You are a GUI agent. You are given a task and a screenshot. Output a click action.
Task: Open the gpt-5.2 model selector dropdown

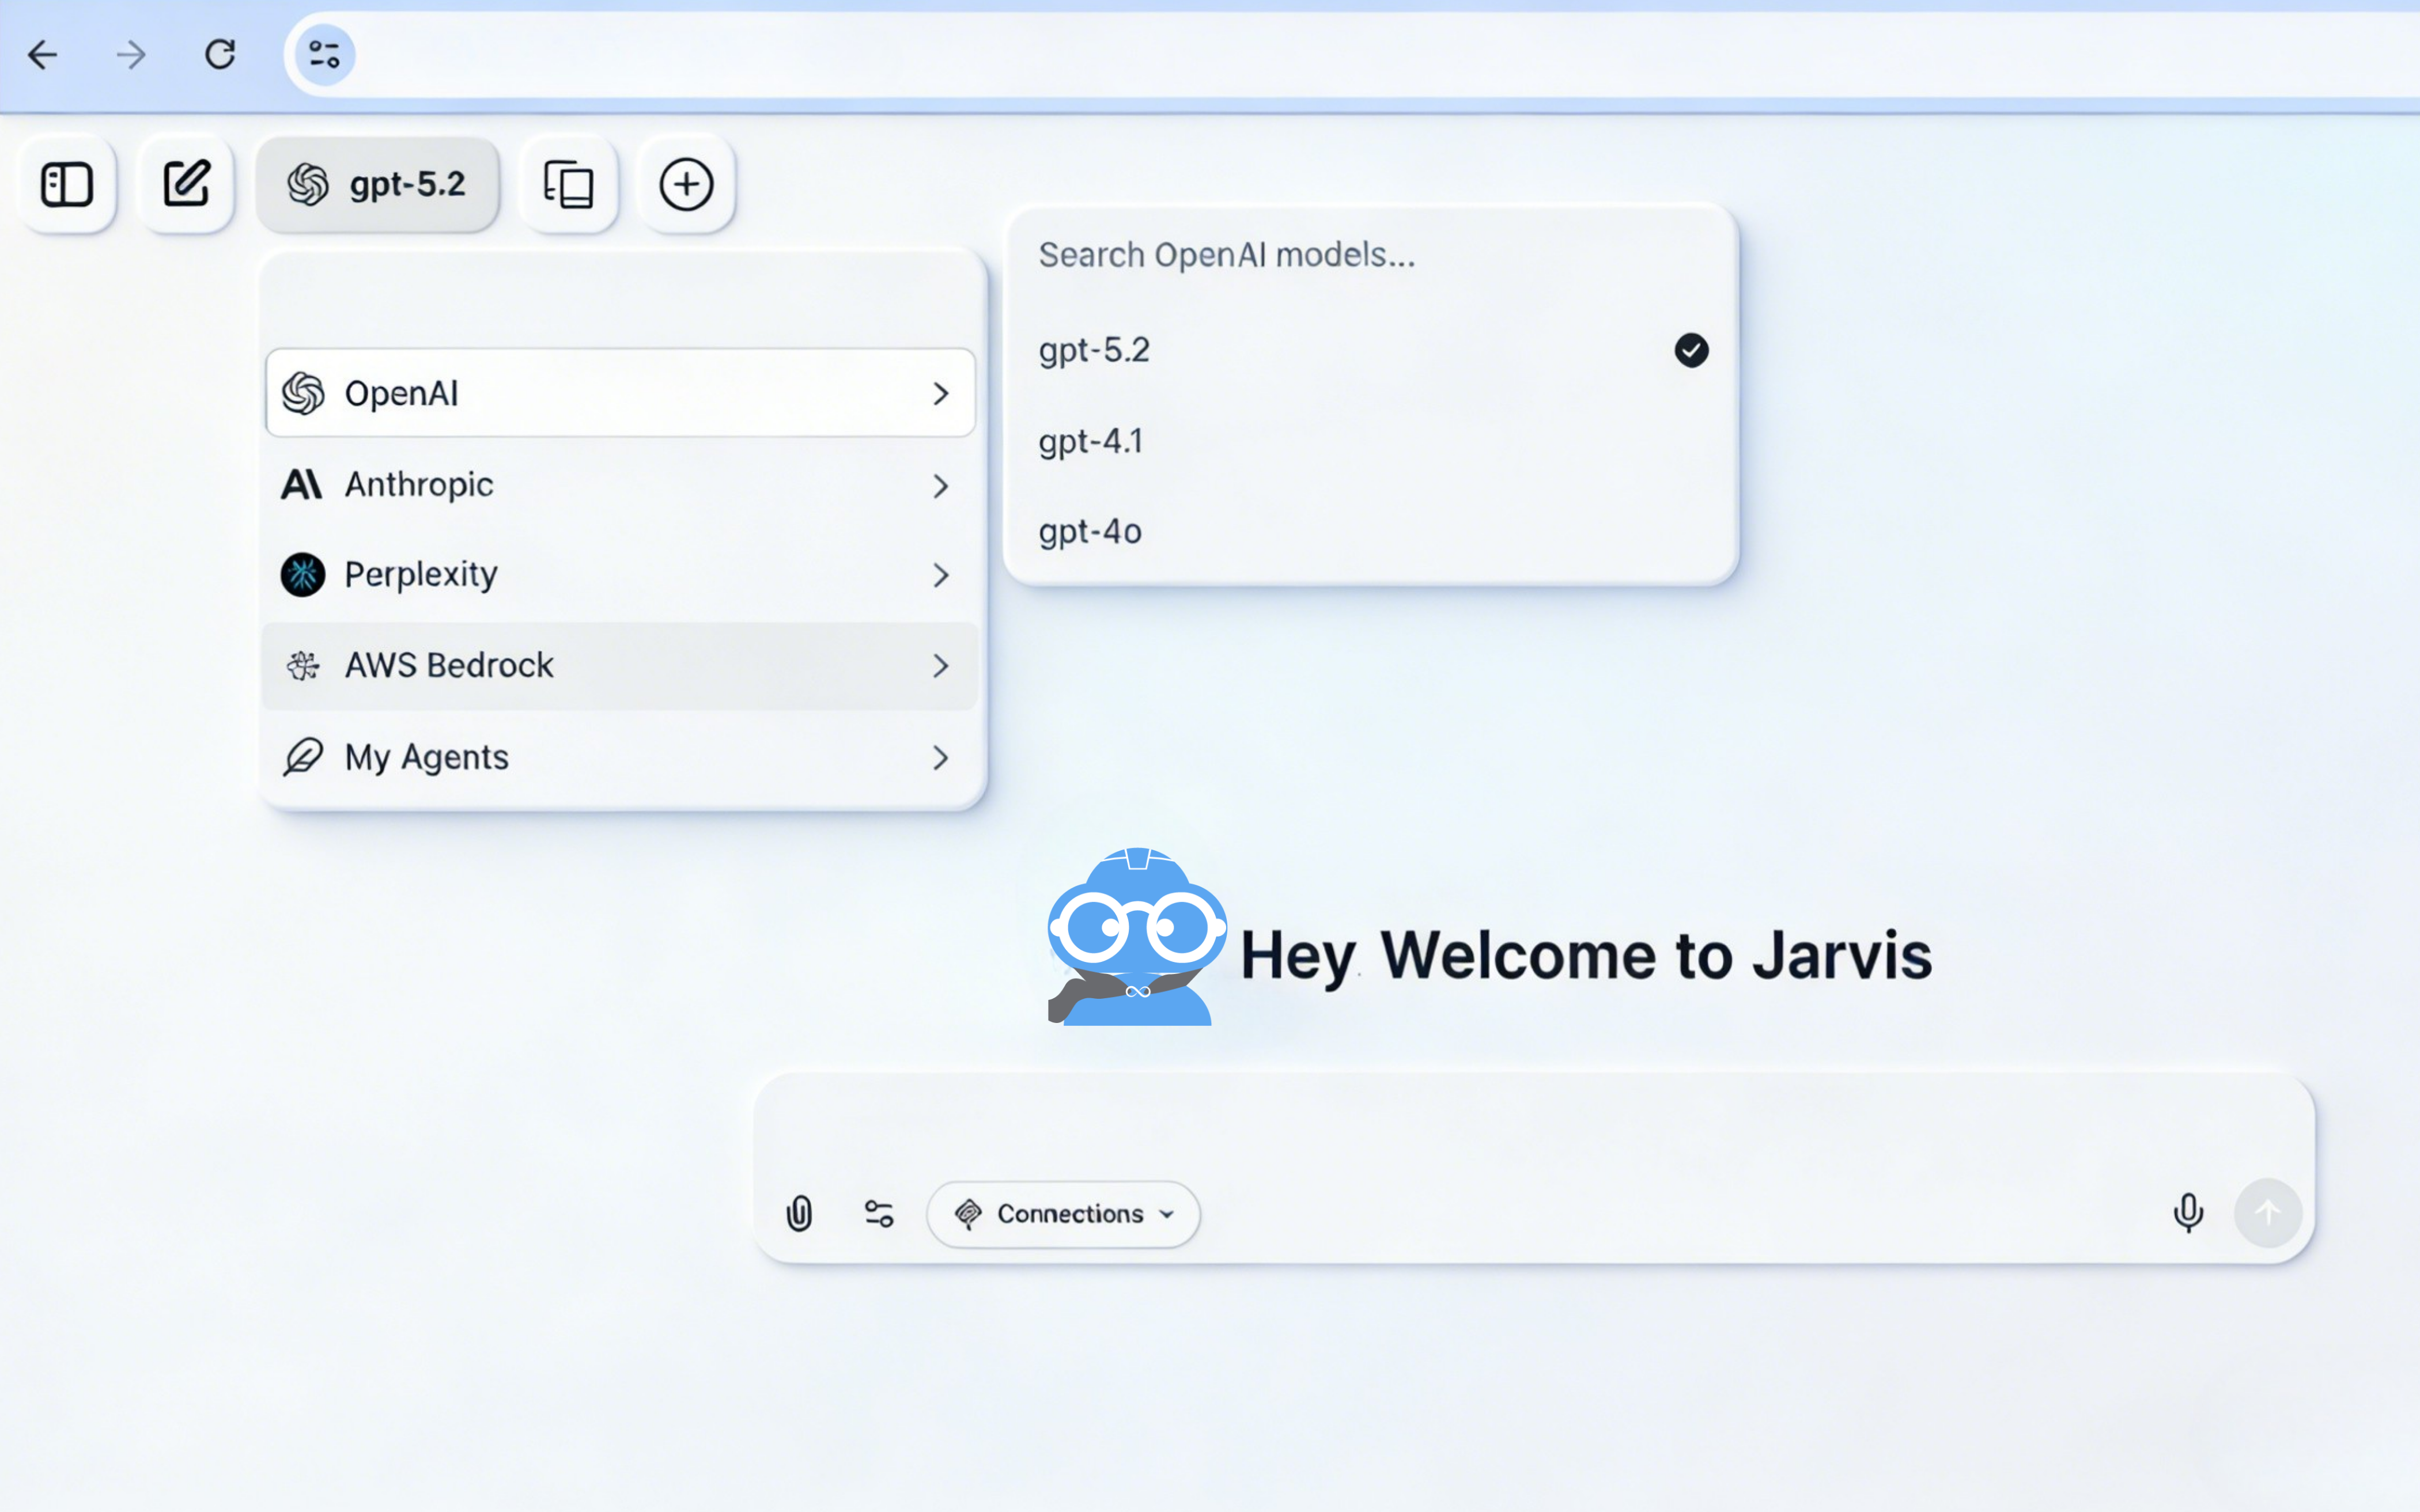(377, 185)
